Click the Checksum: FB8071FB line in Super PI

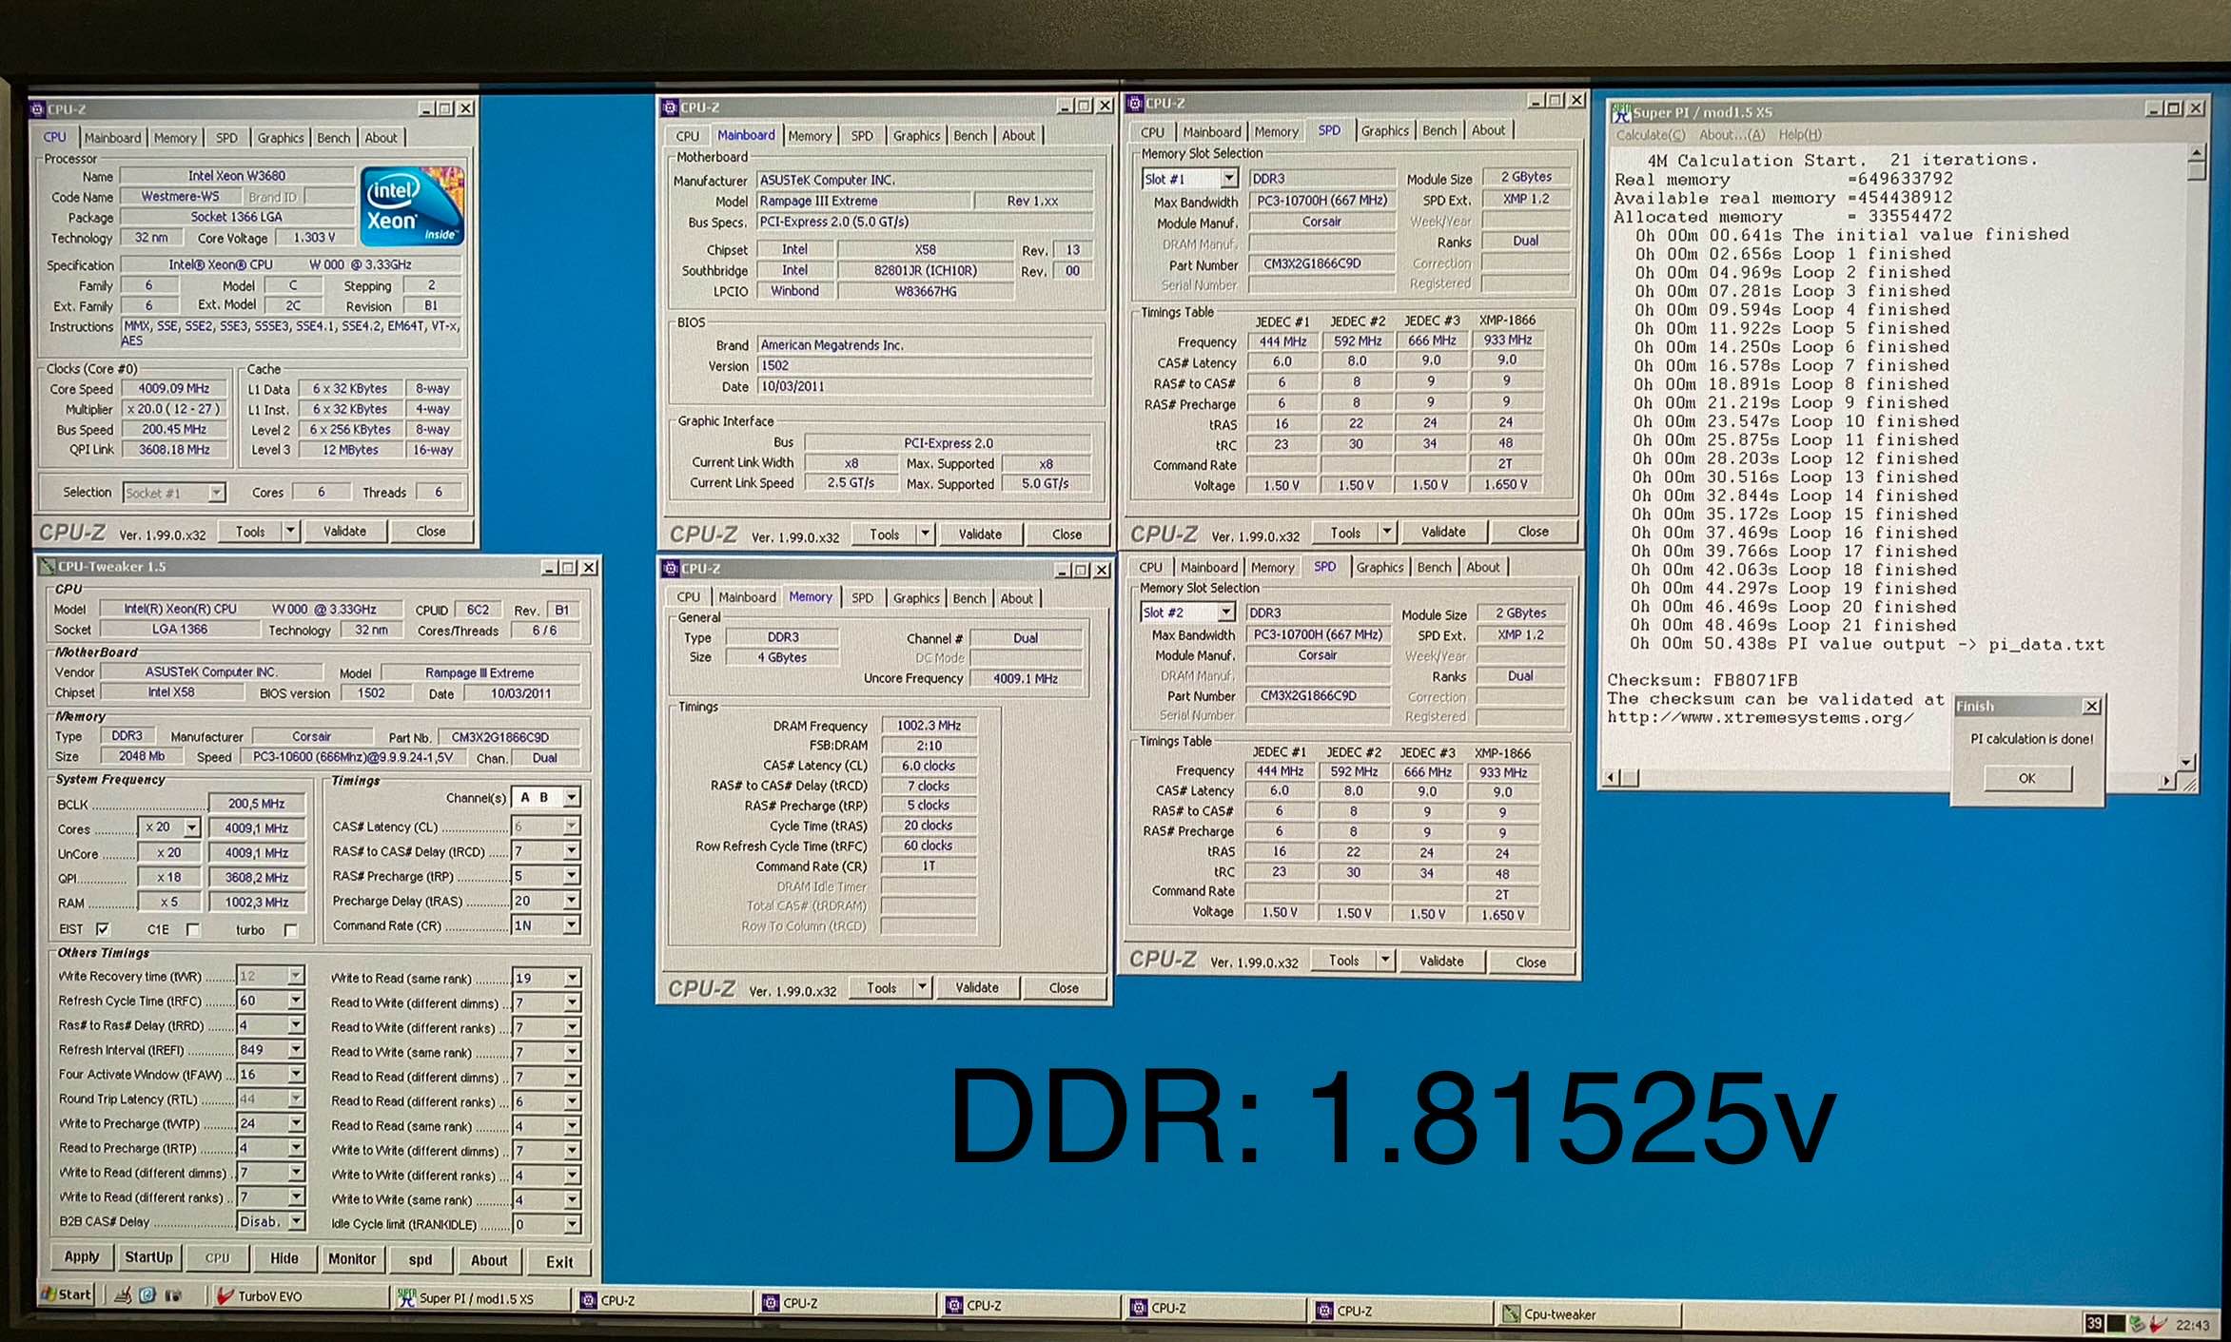point(1702,680)
